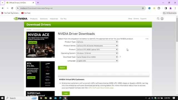This screenshot has height=100, width=178.
Task: View site information icon in address bar
Action: (18, 8)
